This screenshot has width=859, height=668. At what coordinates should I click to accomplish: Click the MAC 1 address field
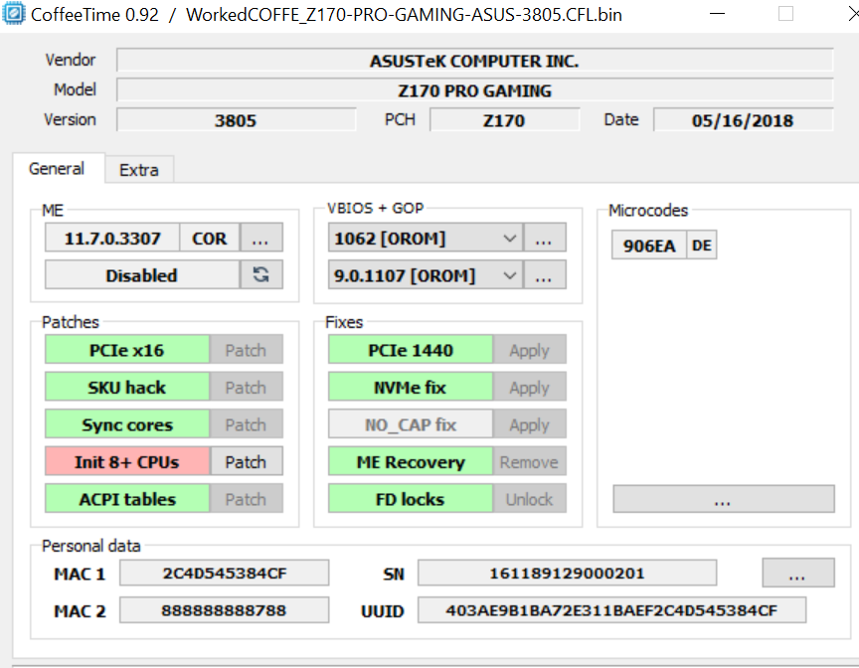(225, 573)
